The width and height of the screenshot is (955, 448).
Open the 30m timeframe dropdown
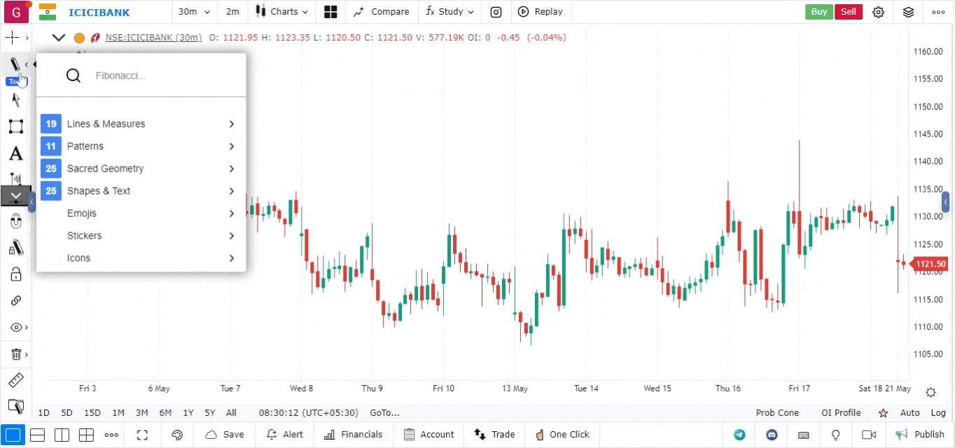pyautogui.click(x=194, y=12)
